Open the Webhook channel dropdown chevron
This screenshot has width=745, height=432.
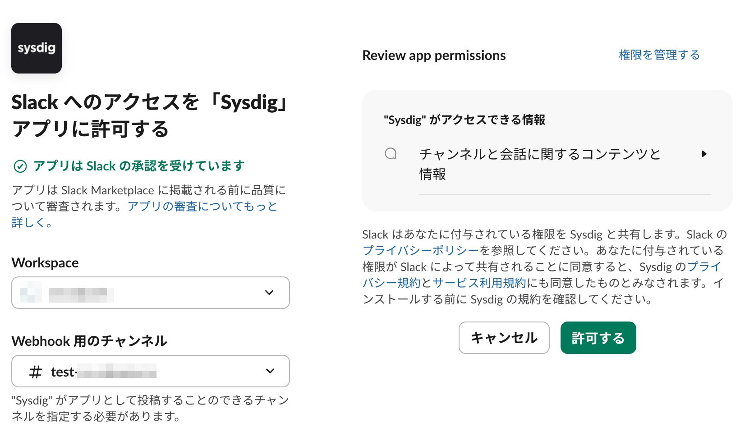270,371
